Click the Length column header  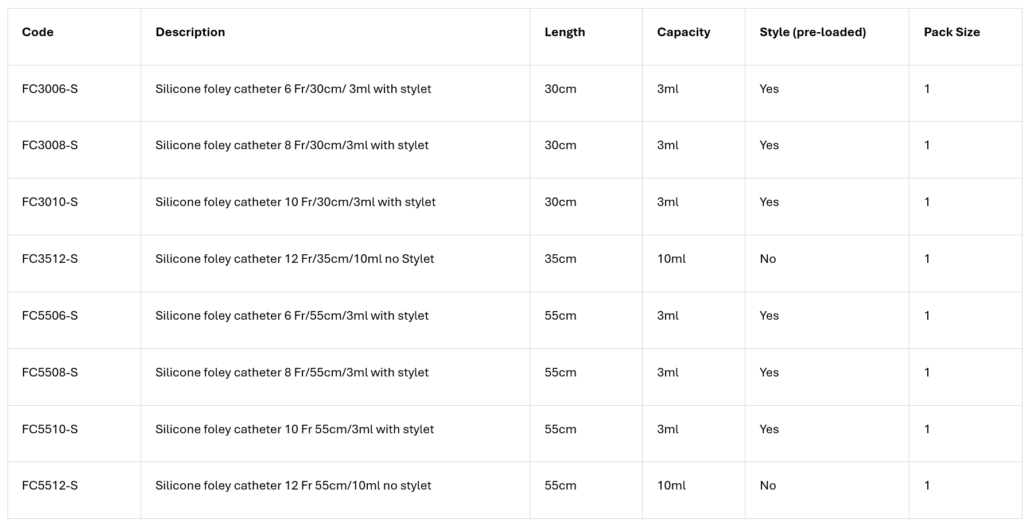click(565, 32)
